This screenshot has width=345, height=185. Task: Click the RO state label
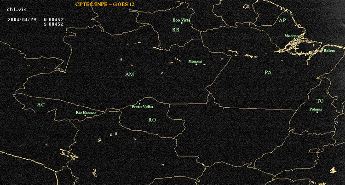[152, 120]
